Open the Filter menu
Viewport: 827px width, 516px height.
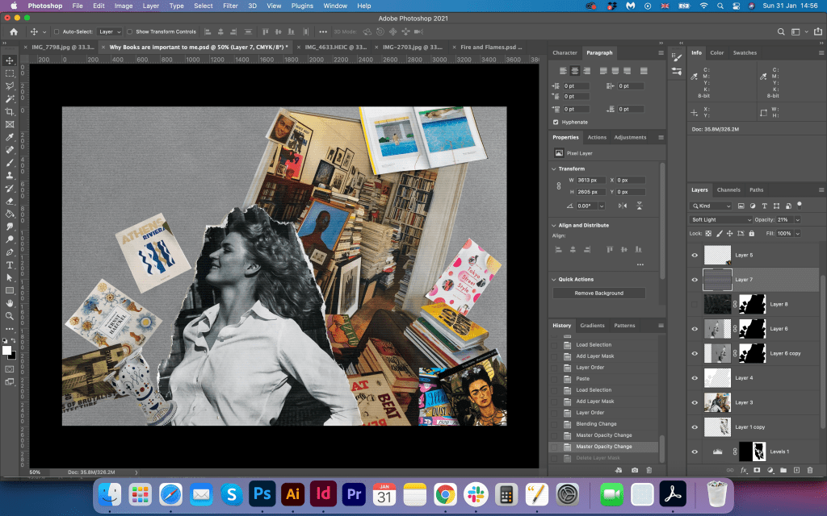pos(230,6)
